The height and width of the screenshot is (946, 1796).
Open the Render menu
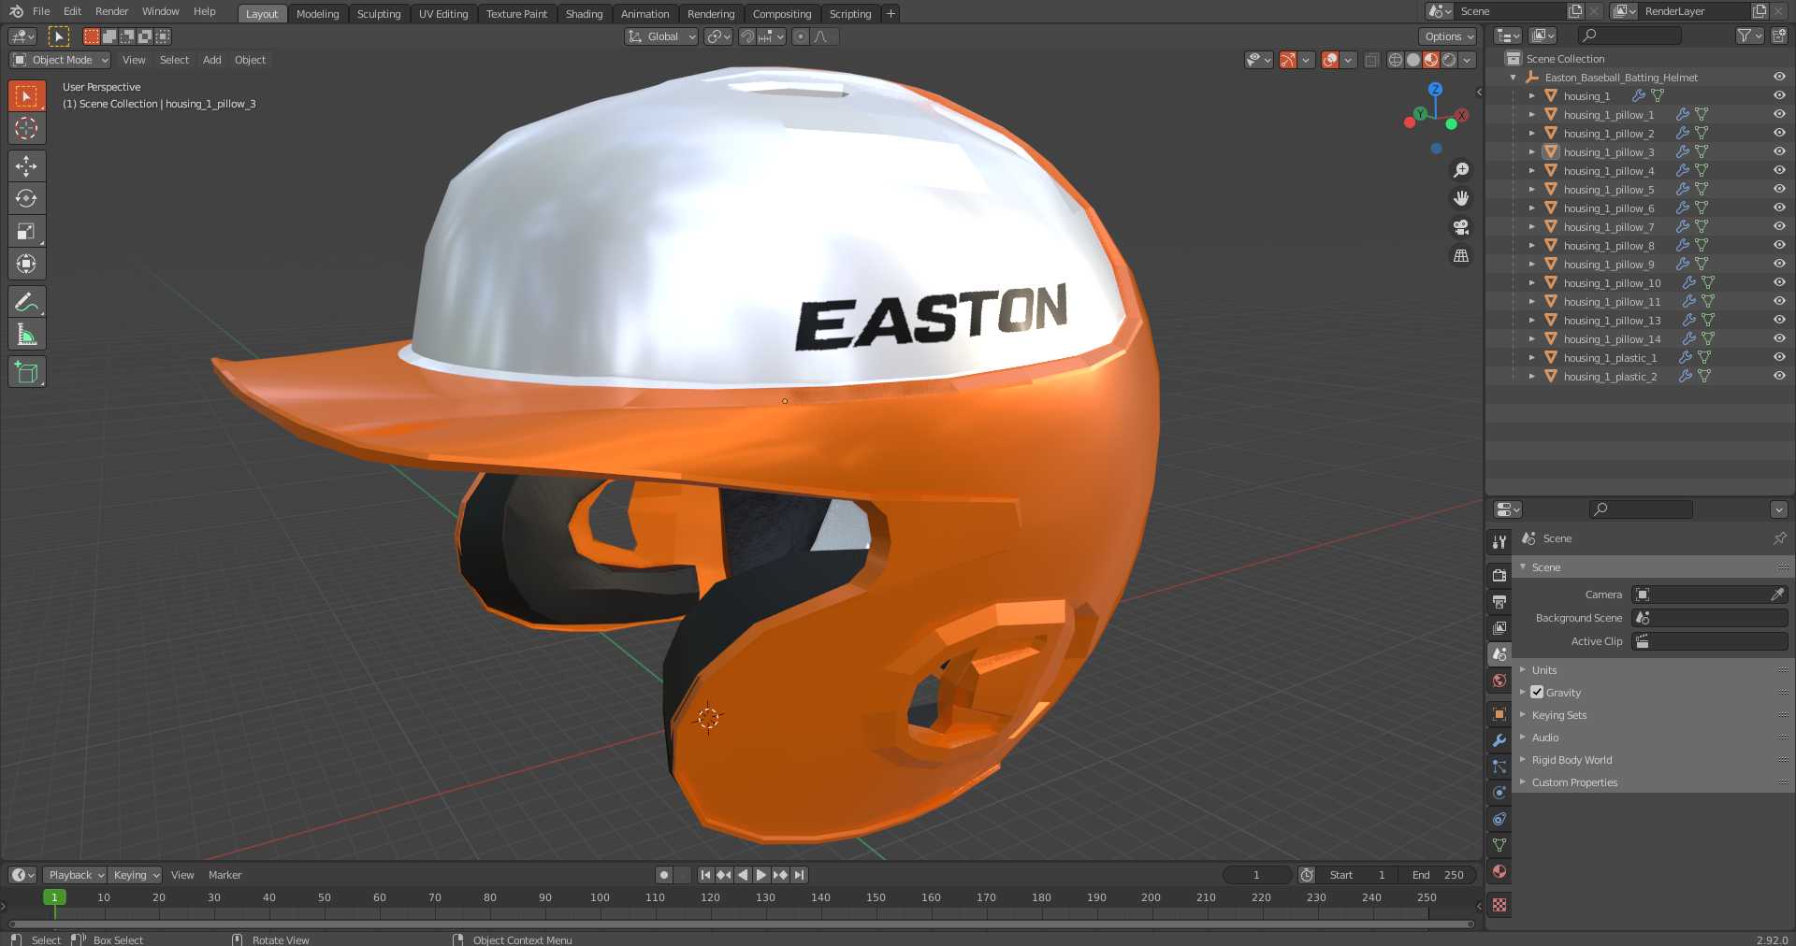111,11
